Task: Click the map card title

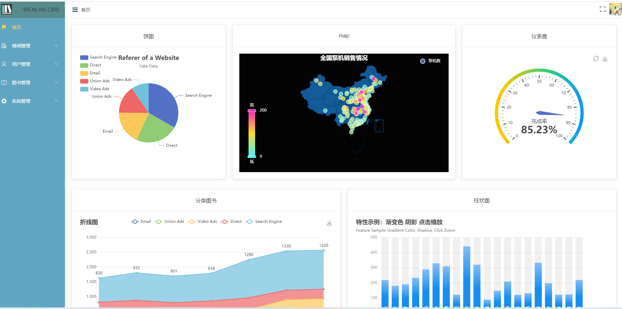Action: click(344, 36)
